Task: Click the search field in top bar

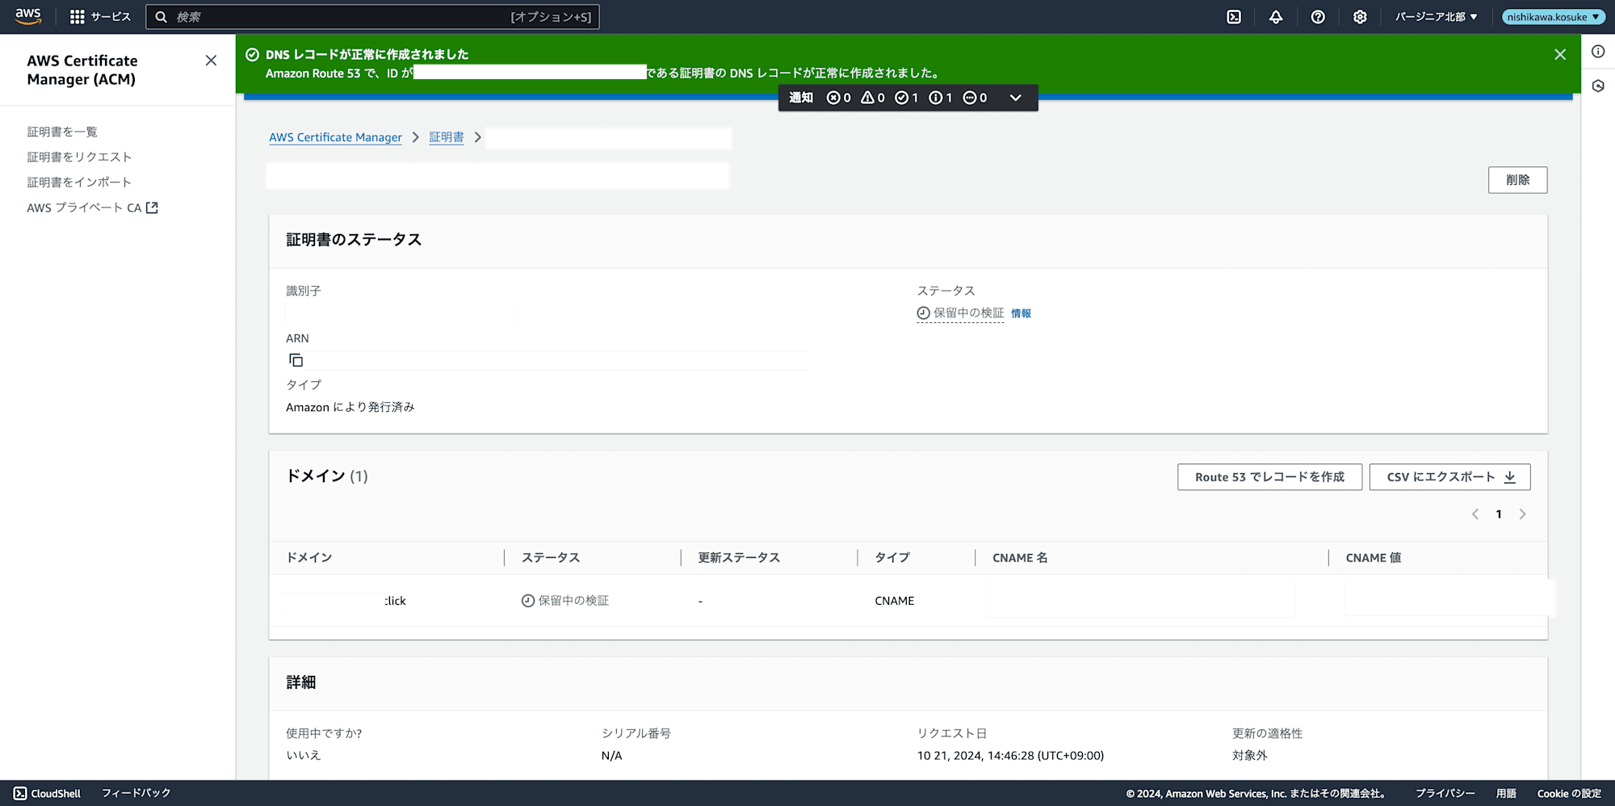Action: (x=372, y=17)
